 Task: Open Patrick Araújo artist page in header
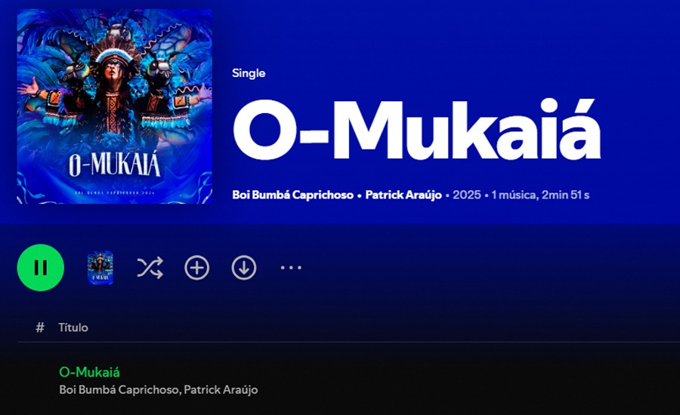click(403, 195)
